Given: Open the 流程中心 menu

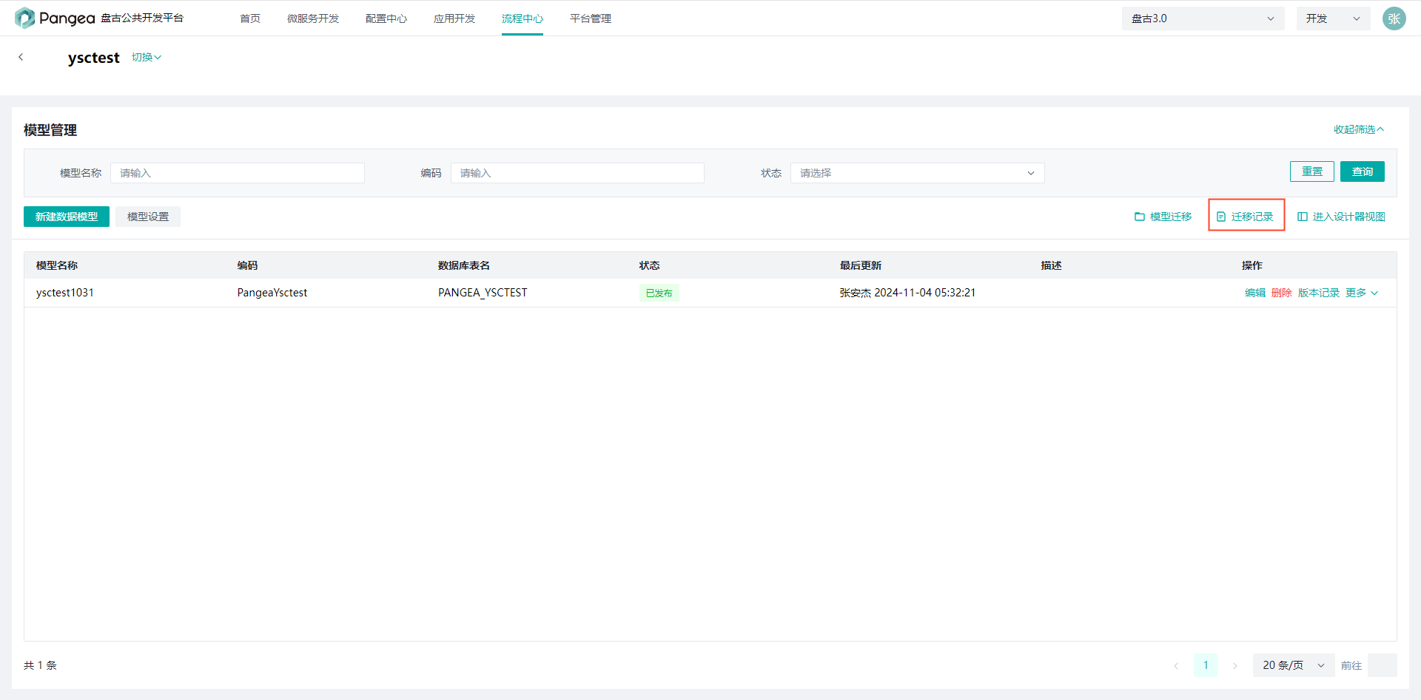Looking at the screenshot, I should coord(523,18).
